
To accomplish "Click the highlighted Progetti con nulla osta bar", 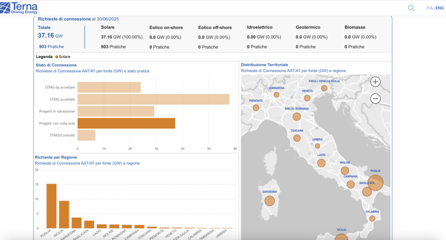I will click(x=126, y=123).
